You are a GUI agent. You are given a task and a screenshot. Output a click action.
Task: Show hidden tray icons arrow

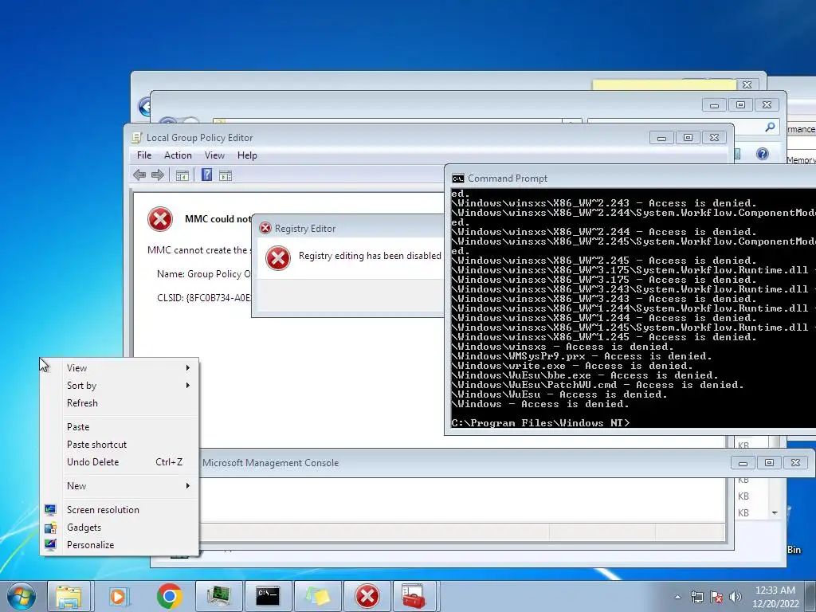[677, 597]
